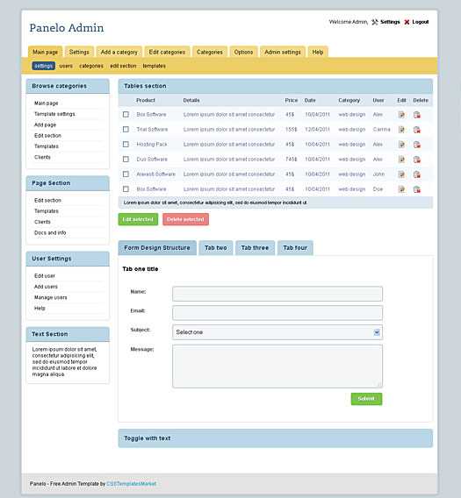Click the edit icon in Doe's row
The image size is (461, 498).
[401, 189]
